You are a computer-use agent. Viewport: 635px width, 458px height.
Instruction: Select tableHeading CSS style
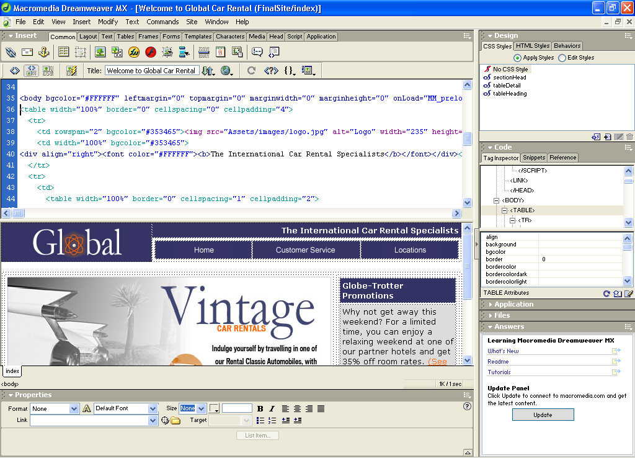(510, 94)
